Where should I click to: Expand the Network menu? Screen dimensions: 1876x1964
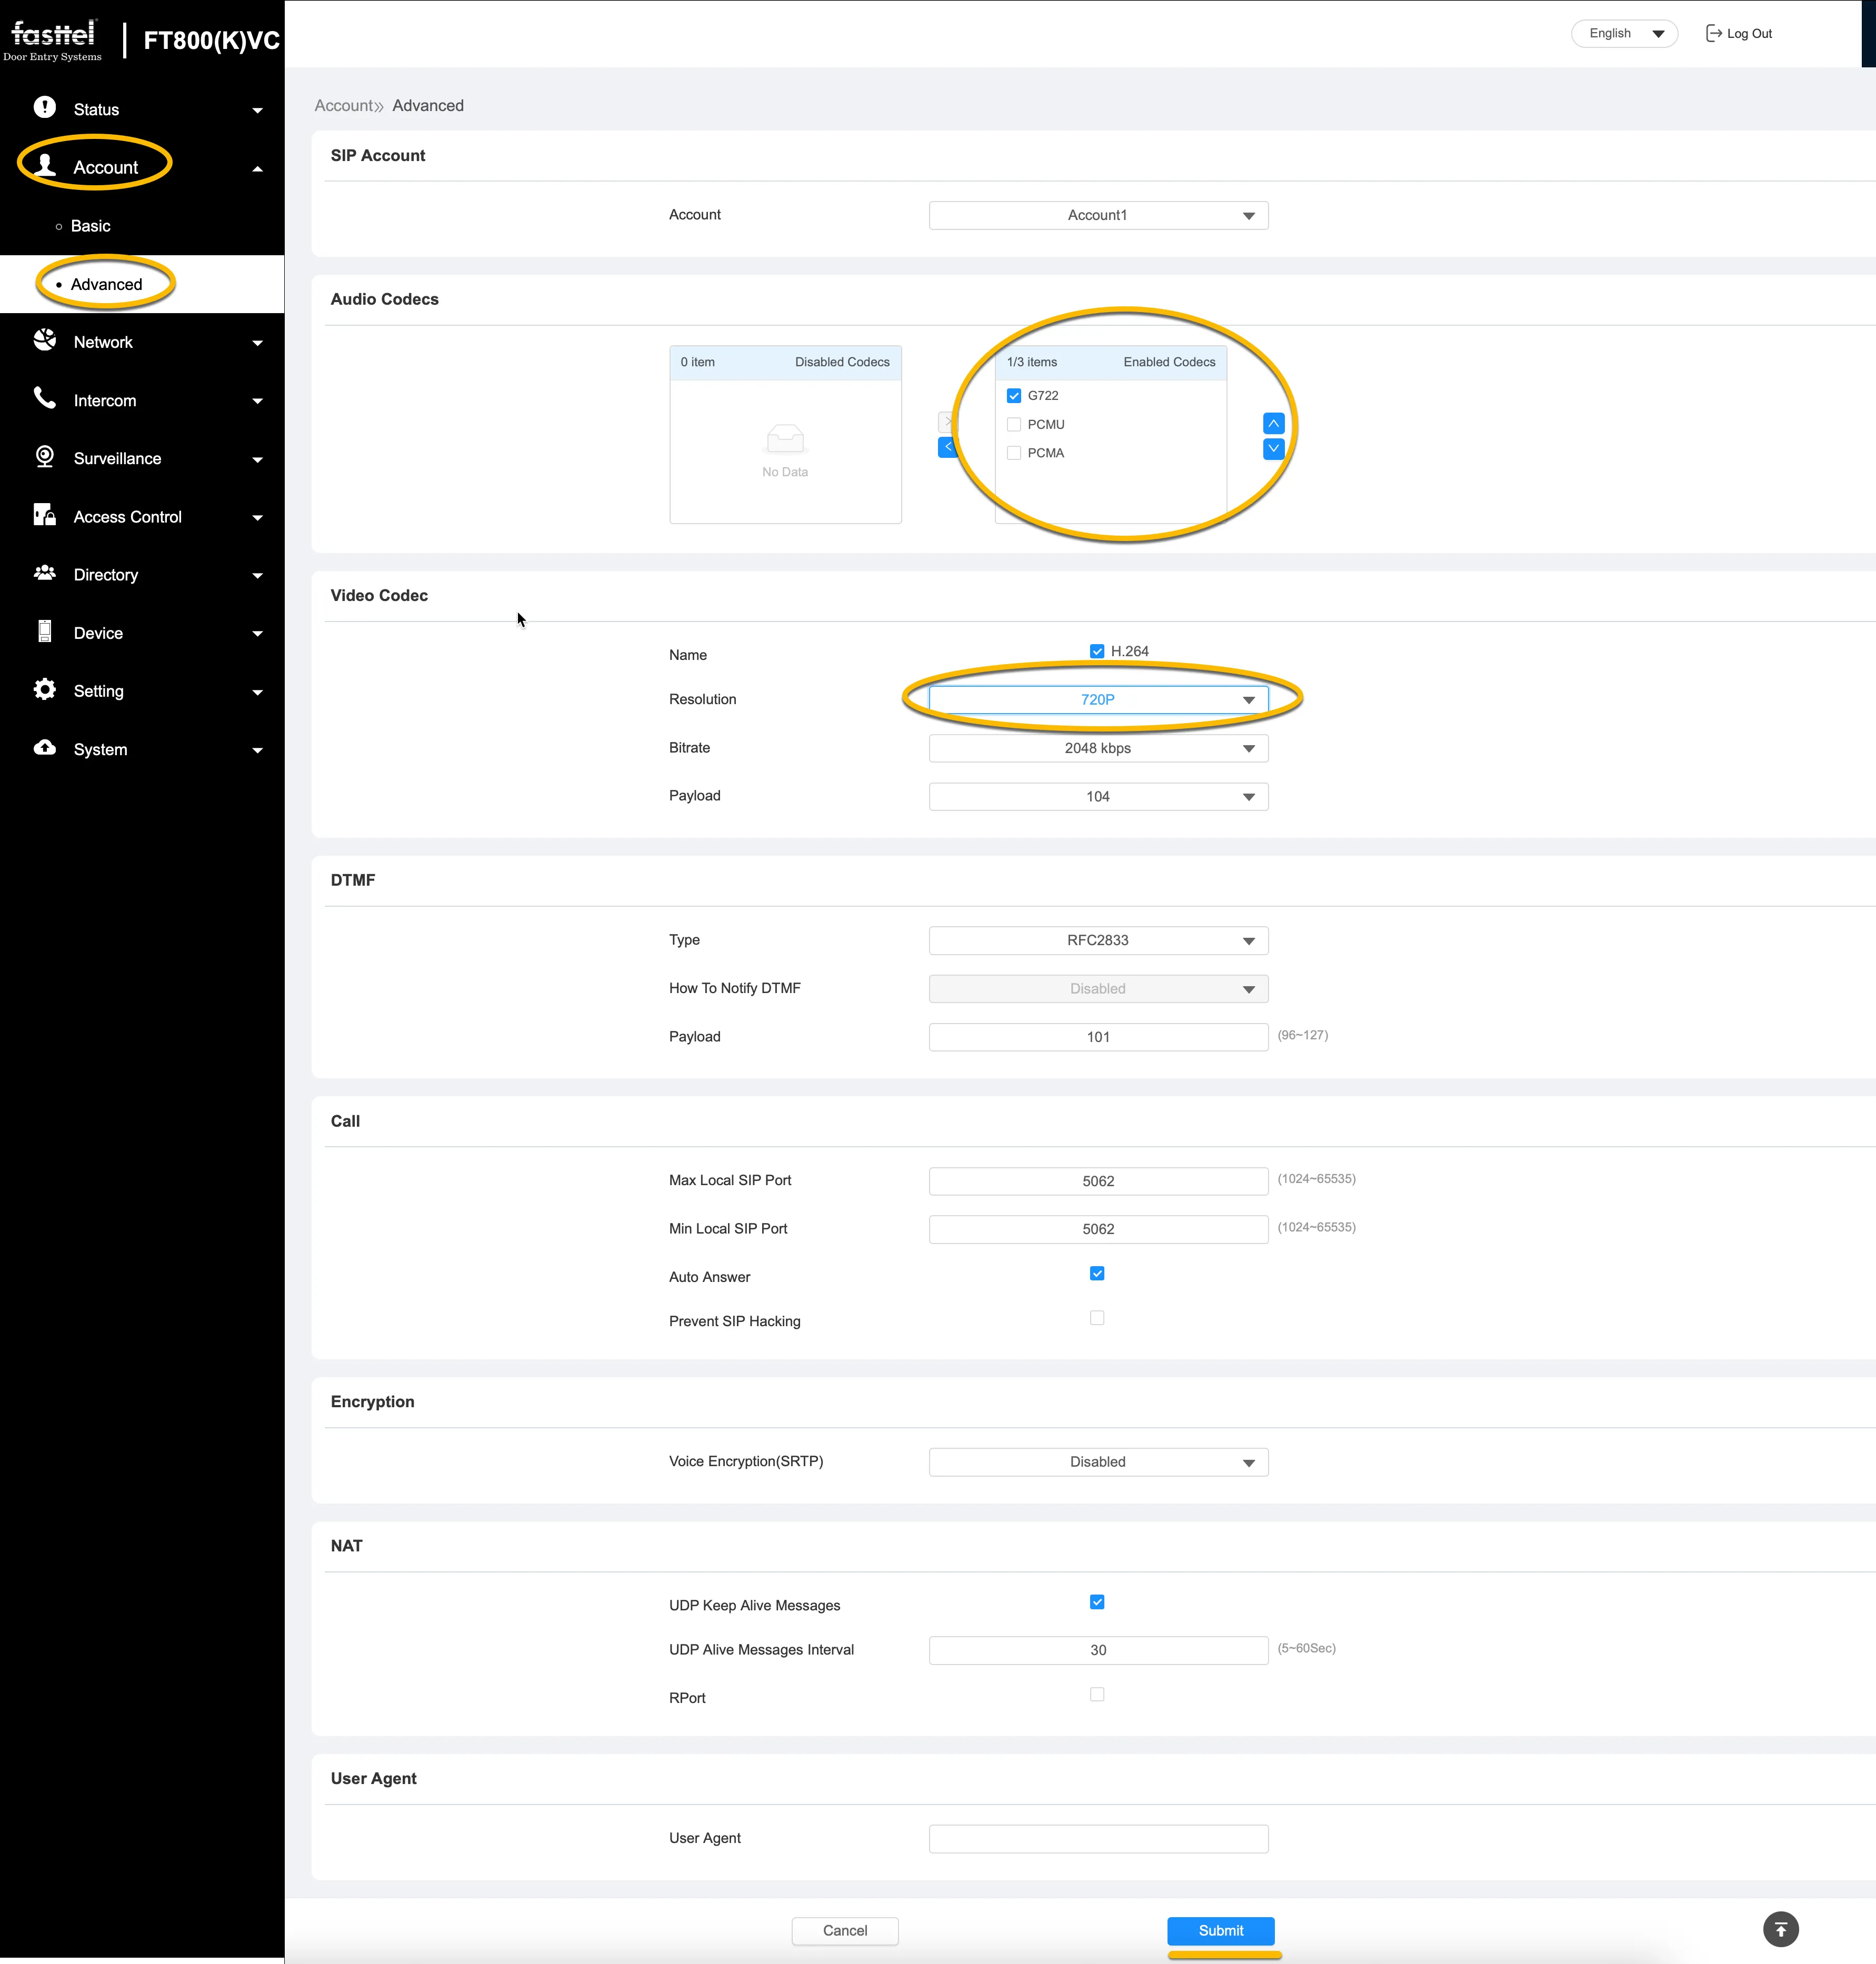142,342
